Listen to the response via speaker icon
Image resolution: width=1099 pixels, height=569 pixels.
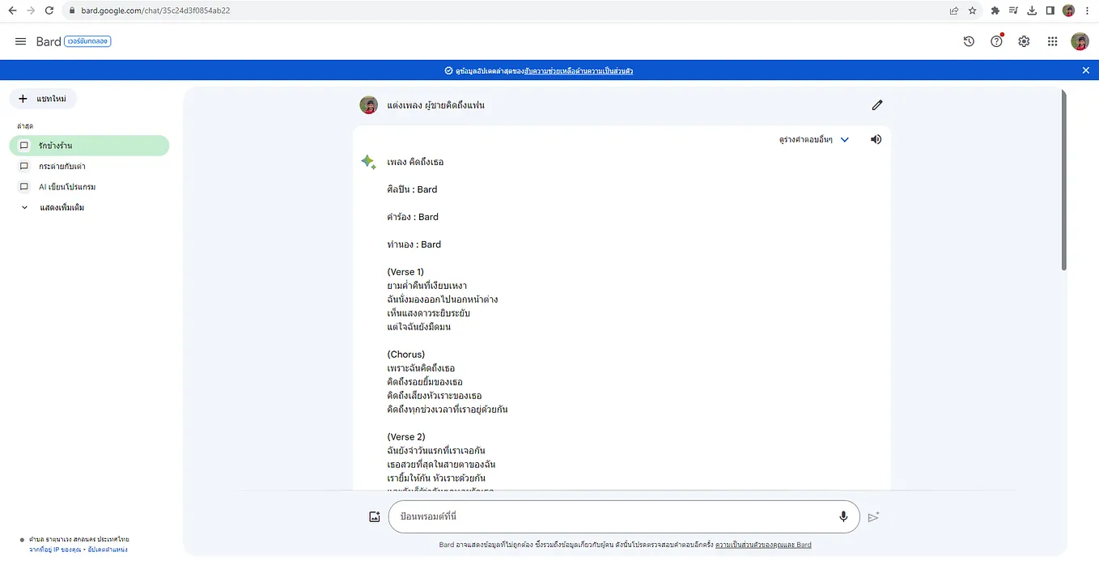[875, 138]
